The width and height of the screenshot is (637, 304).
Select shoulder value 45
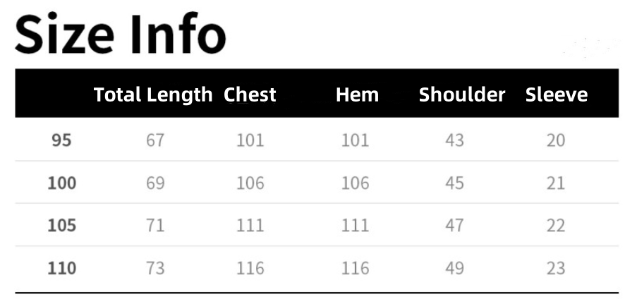pos(455,183)
